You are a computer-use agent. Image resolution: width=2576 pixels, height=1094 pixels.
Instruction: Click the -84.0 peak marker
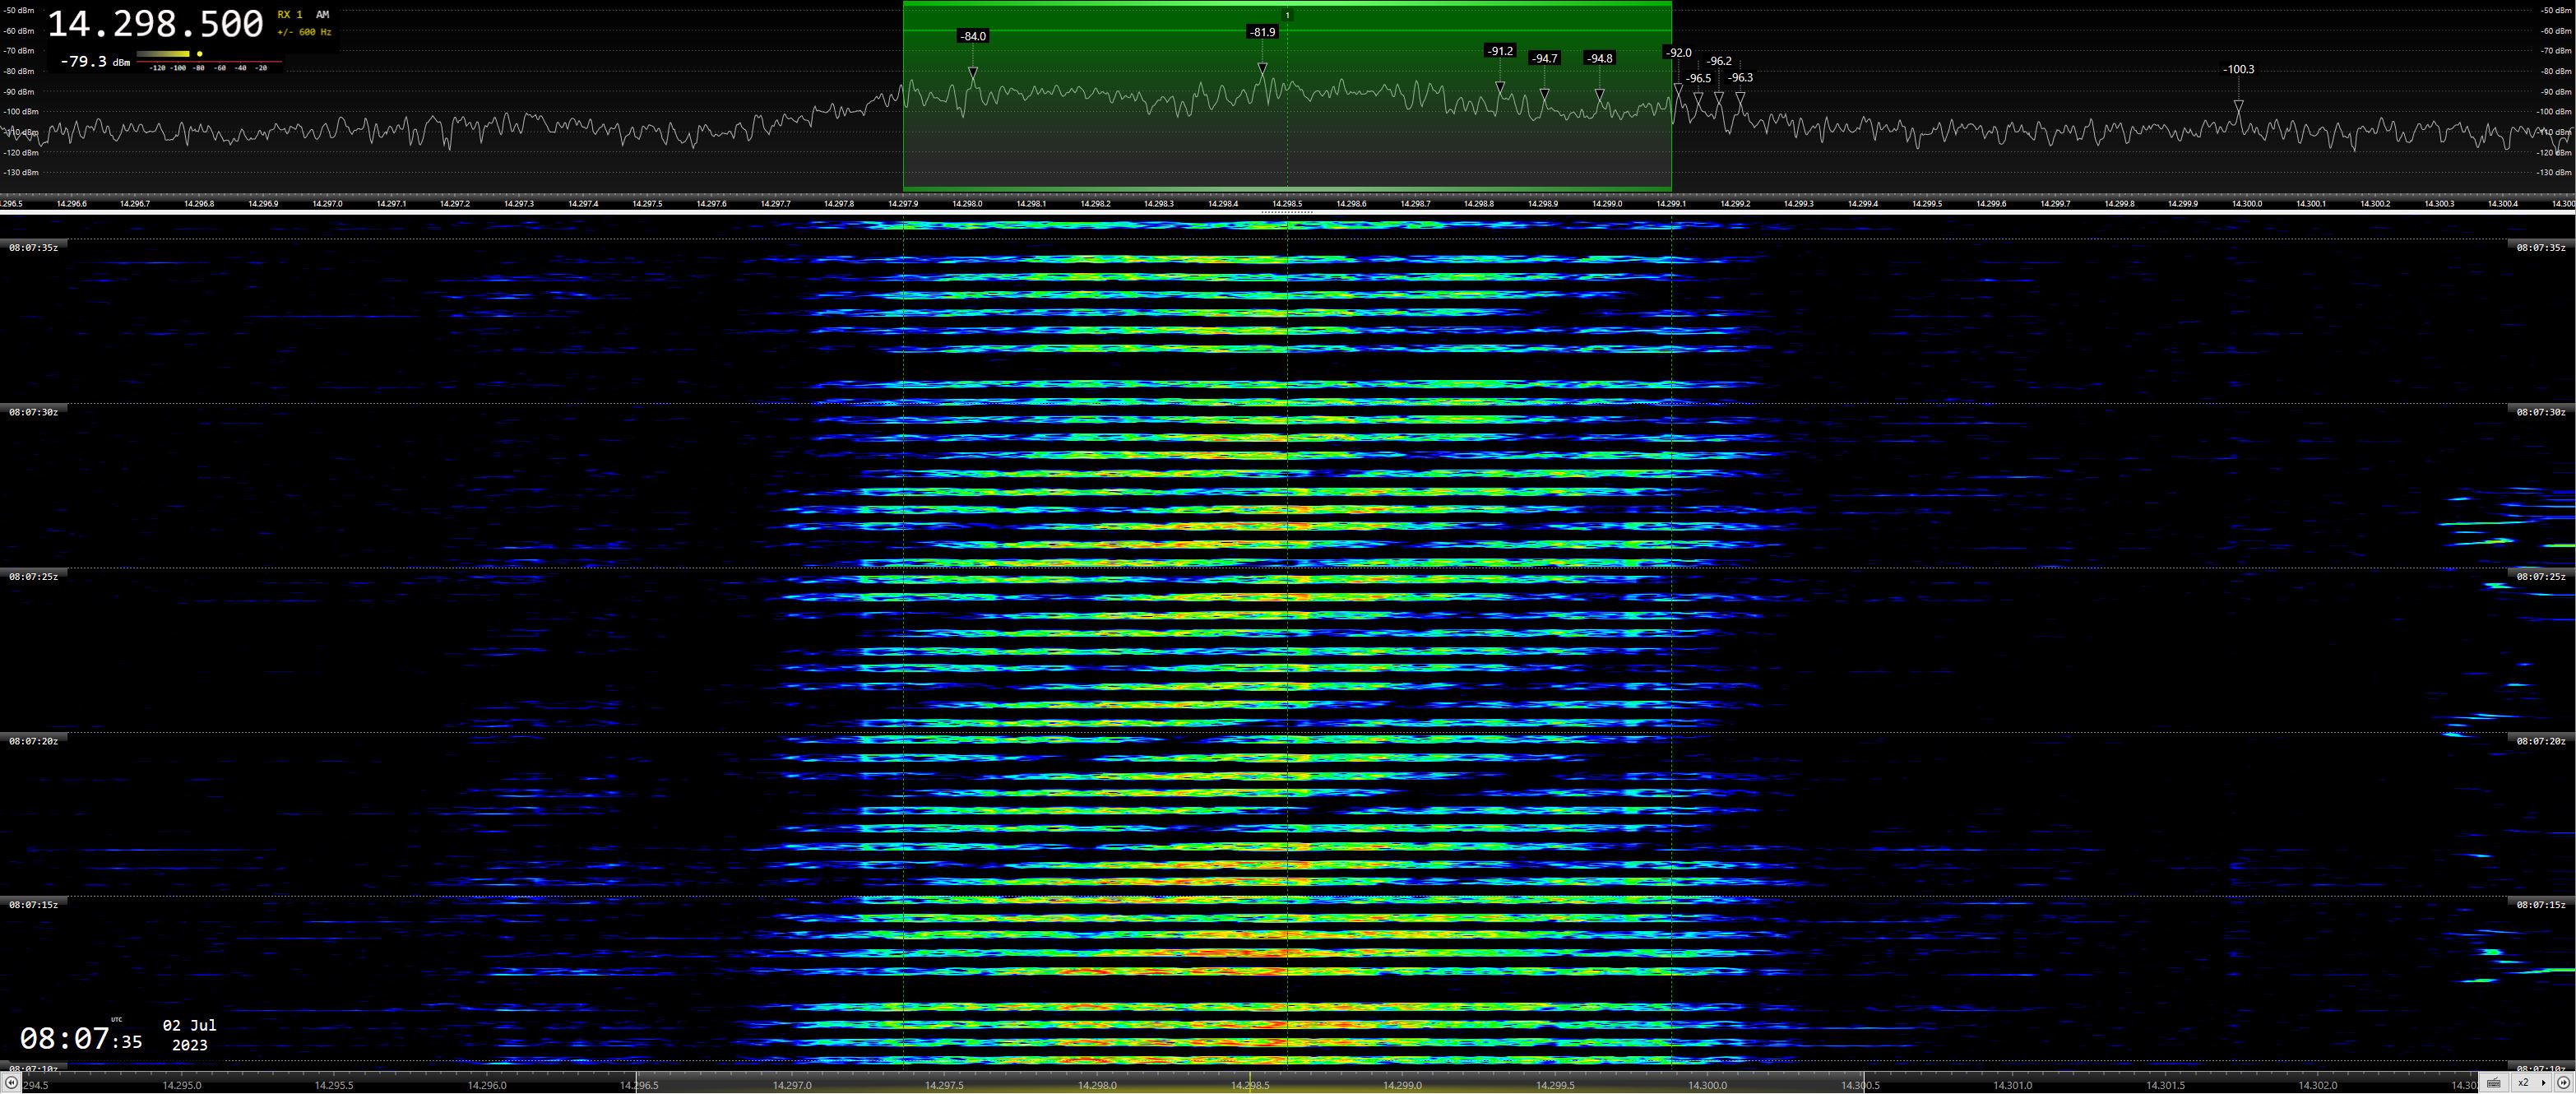(972, 36)
